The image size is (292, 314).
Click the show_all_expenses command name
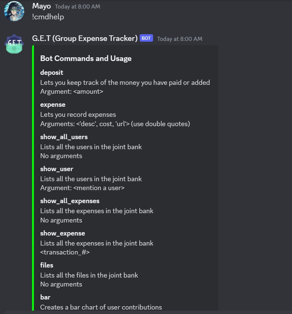pyautogui.click(x=70, y=201)
